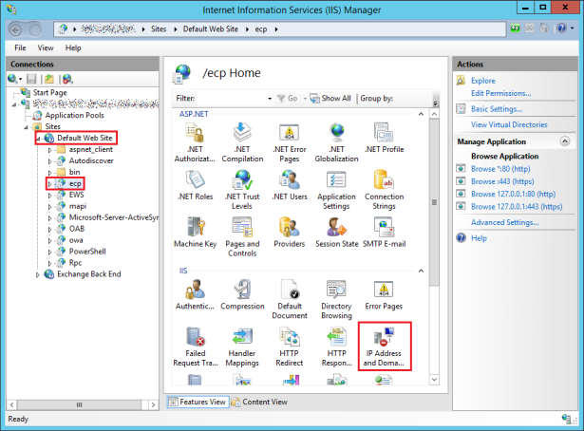Click View Virtual Directories link

tap(509, 124)
